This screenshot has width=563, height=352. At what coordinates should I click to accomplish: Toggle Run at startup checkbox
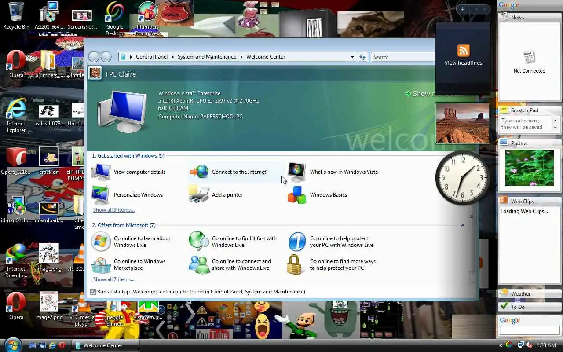[93, 292]
